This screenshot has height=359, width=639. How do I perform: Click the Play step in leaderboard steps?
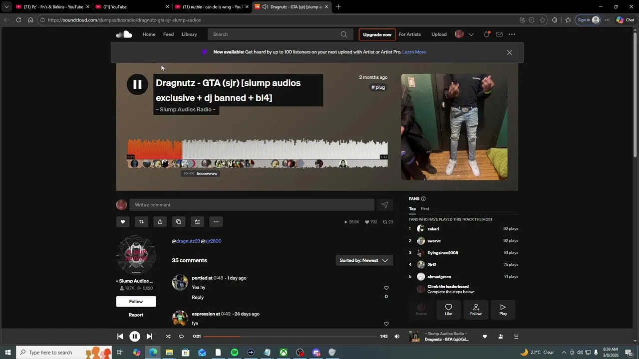pyautogui.click(x=503, y=310)
